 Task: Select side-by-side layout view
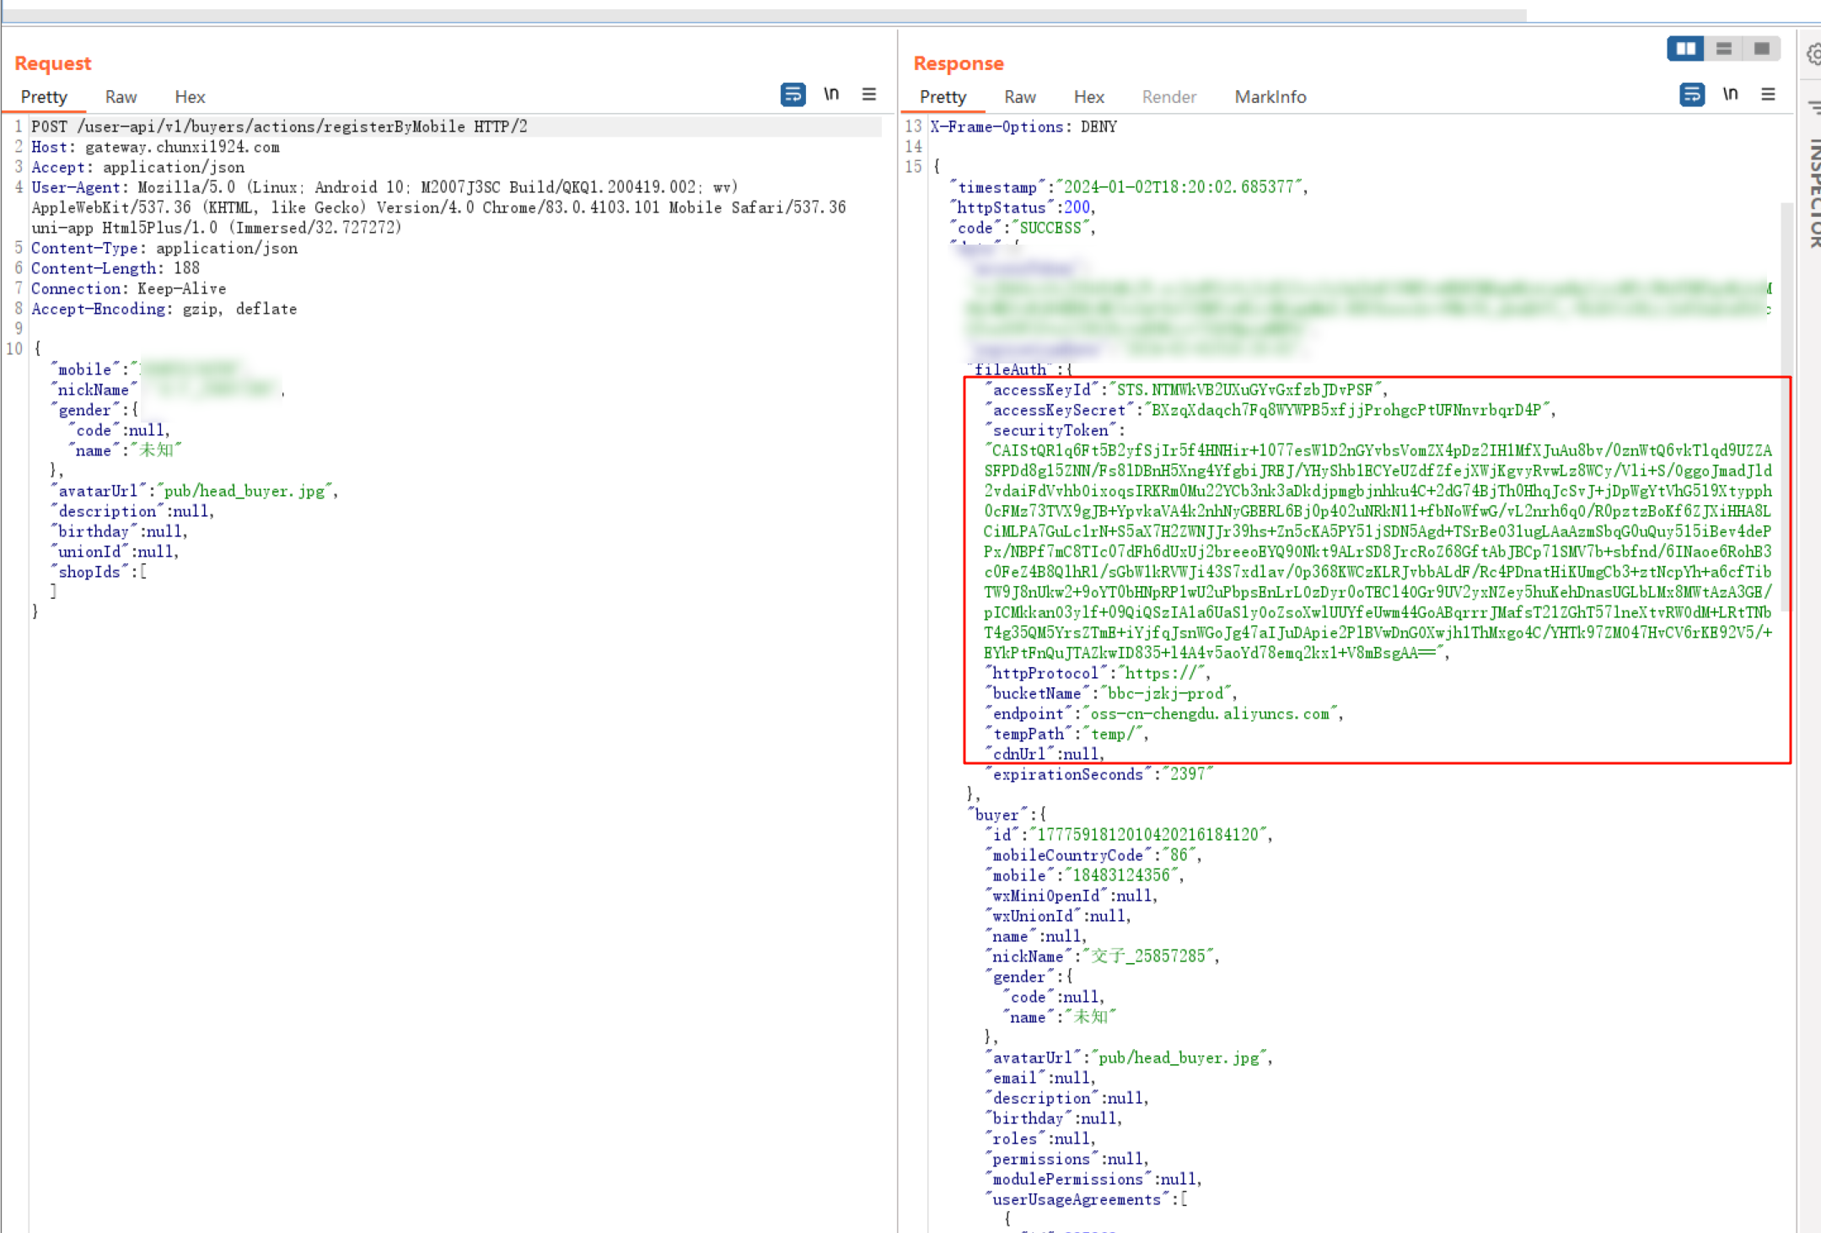1685,49
